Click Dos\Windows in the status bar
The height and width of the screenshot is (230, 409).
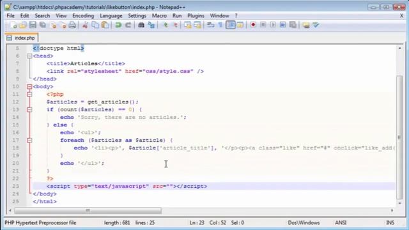coord(304,223)
